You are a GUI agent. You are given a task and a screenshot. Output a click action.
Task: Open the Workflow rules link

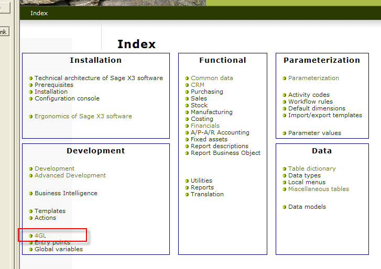310,102
